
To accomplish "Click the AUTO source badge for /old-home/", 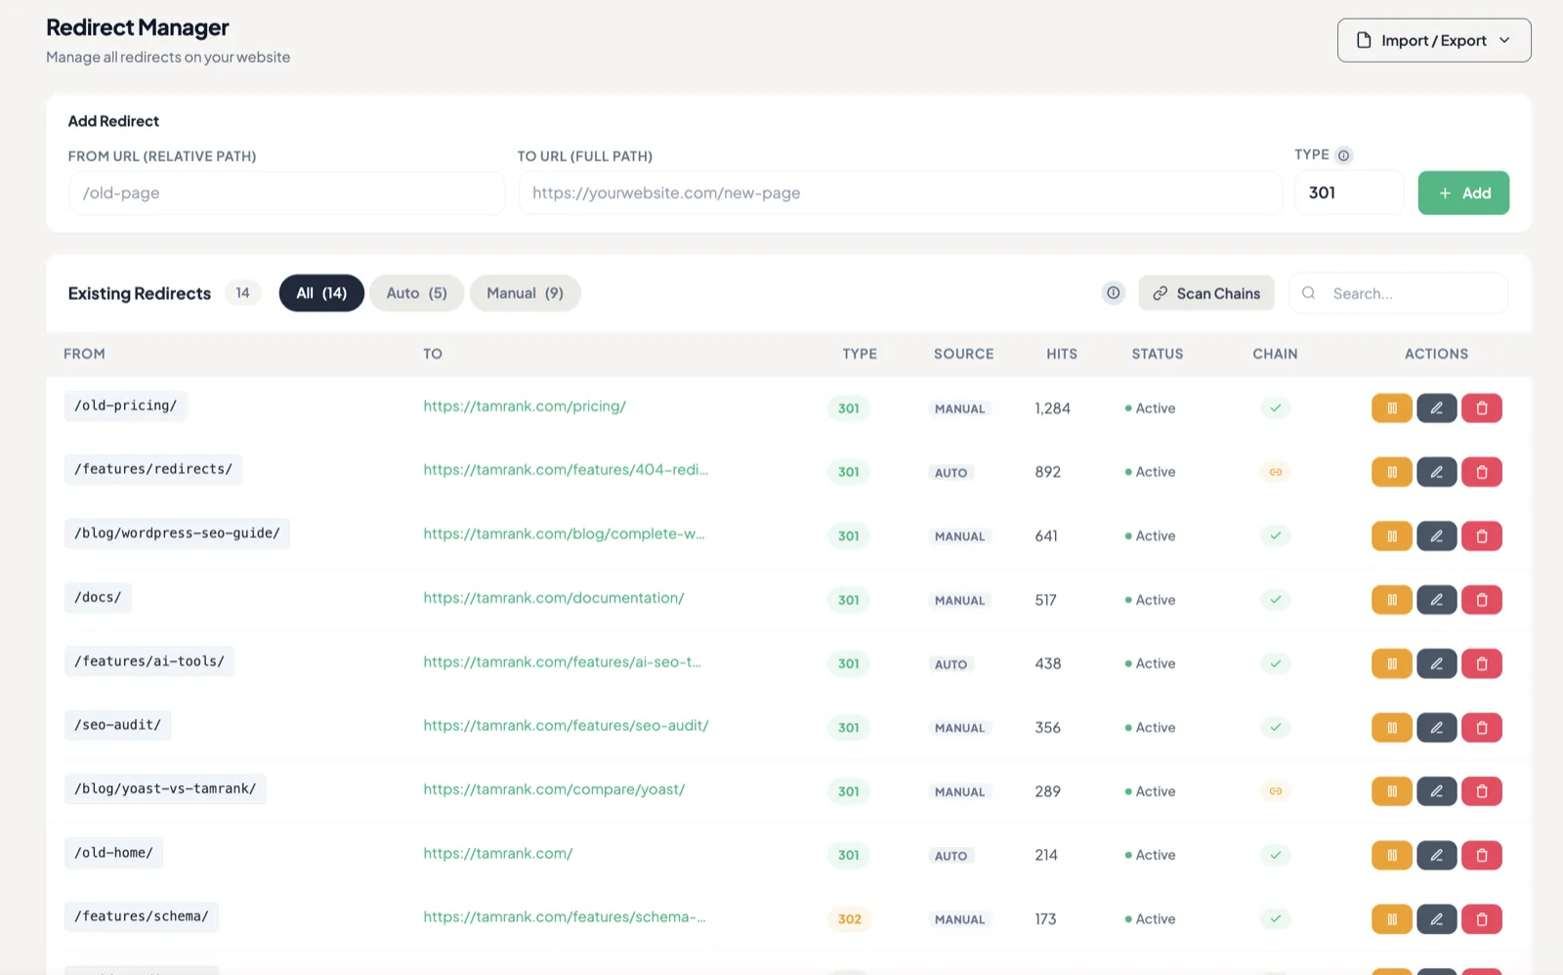I will point(950,856).
